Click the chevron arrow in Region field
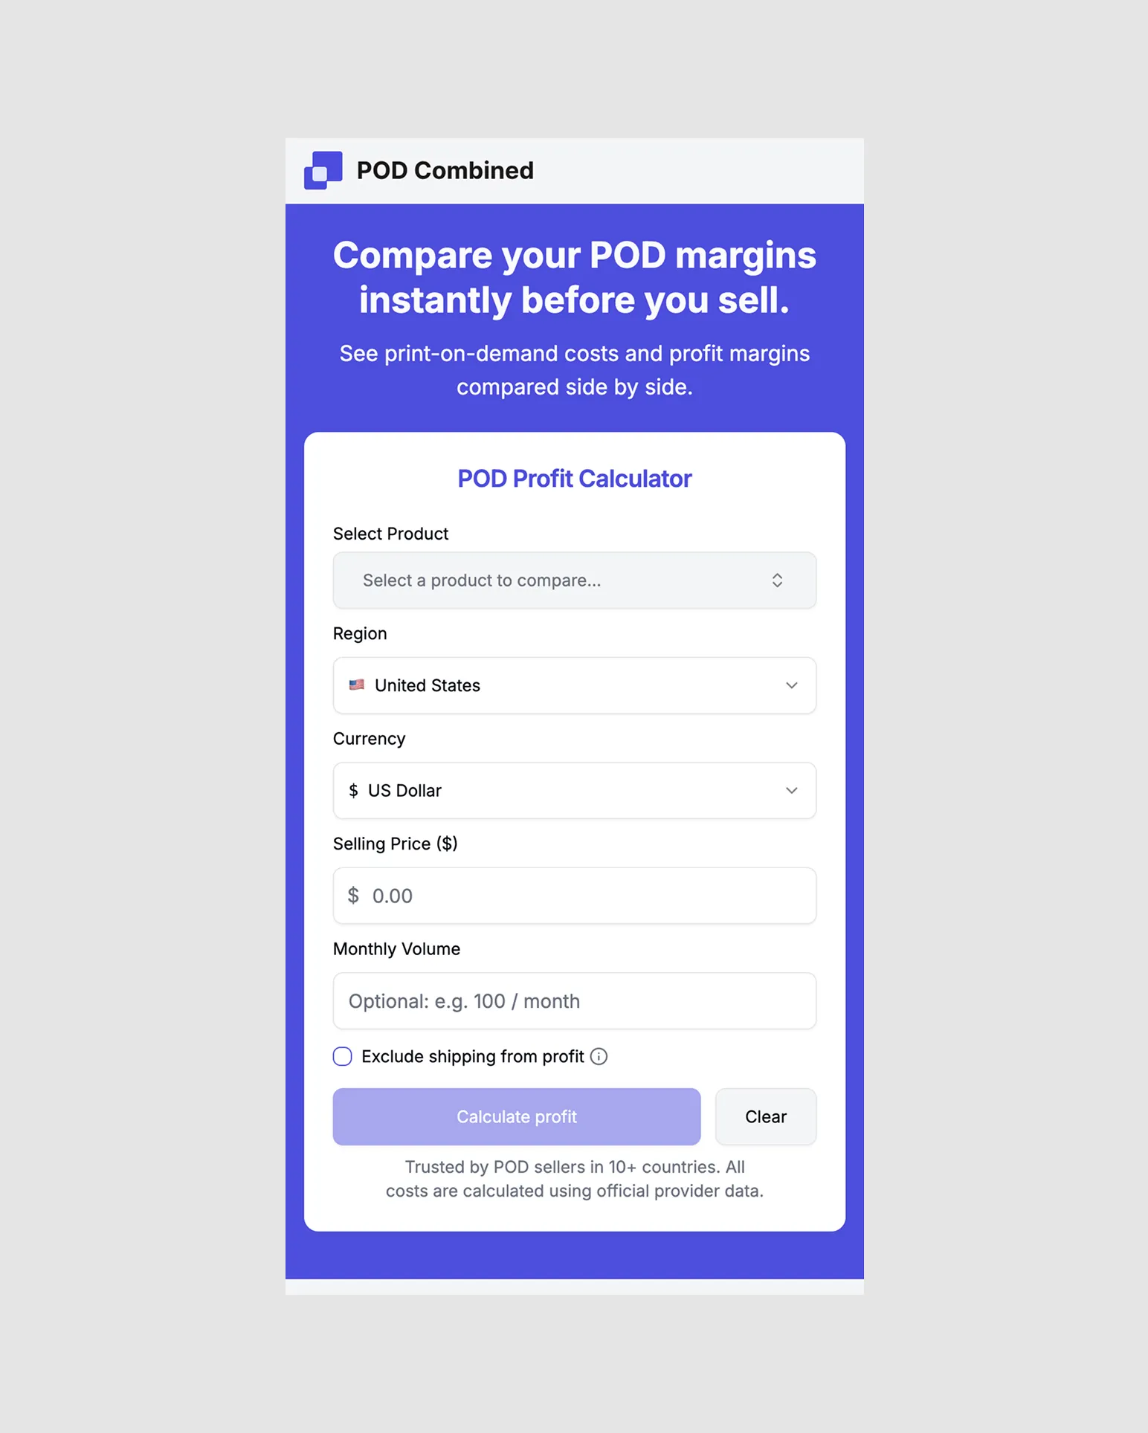The height and width of the screenshot is (1433, 1148). pos(791,685)
